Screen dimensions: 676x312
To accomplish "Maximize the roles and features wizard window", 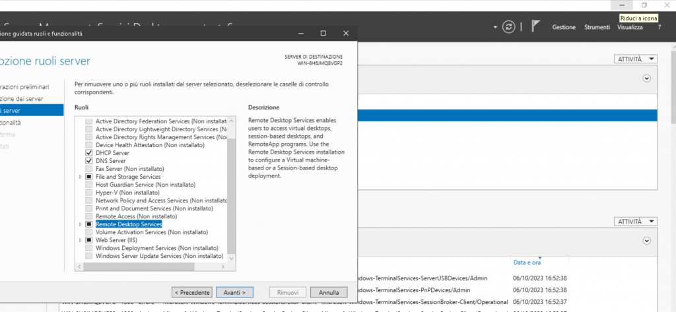I will click(323, 33).
